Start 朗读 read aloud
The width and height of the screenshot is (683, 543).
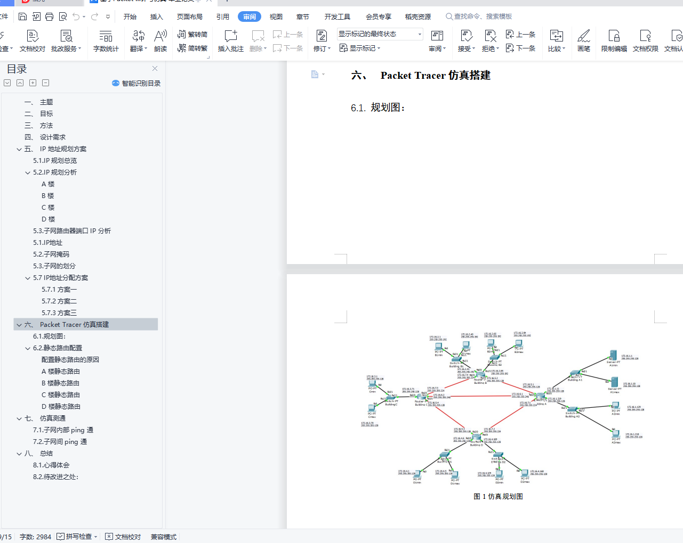coord(160,41)
